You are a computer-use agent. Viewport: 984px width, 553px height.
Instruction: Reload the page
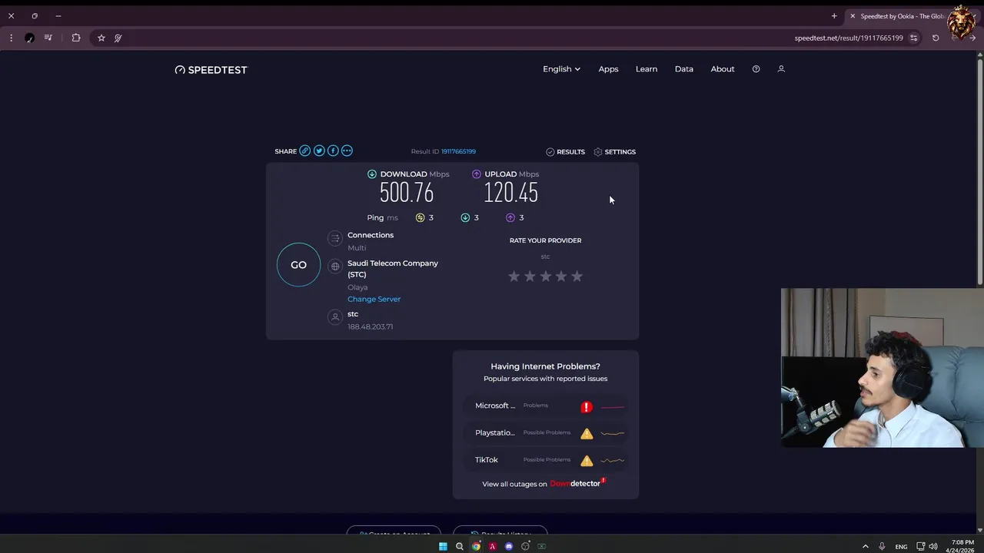tap(936, 38)
